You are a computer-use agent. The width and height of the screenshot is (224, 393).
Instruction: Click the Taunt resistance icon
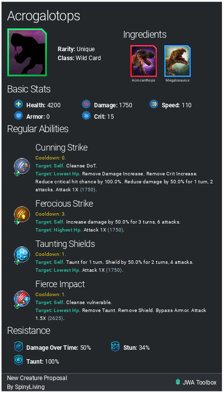tap(18, 361)
